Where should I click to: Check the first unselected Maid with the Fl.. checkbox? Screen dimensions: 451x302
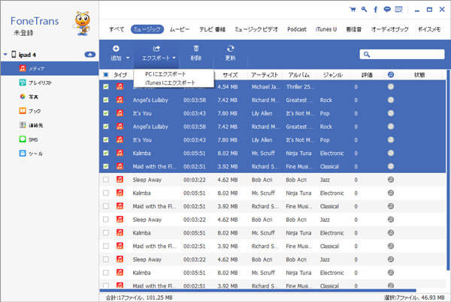click(x=106, y=206)
